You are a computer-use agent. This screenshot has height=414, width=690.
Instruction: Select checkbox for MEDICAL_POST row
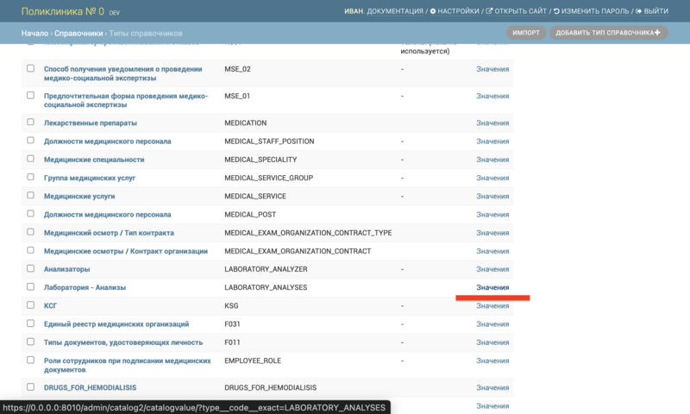click(x=30, y=213)
